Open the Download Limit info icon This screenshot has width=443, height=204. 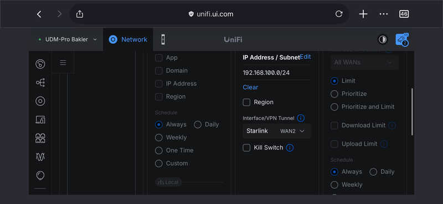pyautogui.click(x=392, y=125)
